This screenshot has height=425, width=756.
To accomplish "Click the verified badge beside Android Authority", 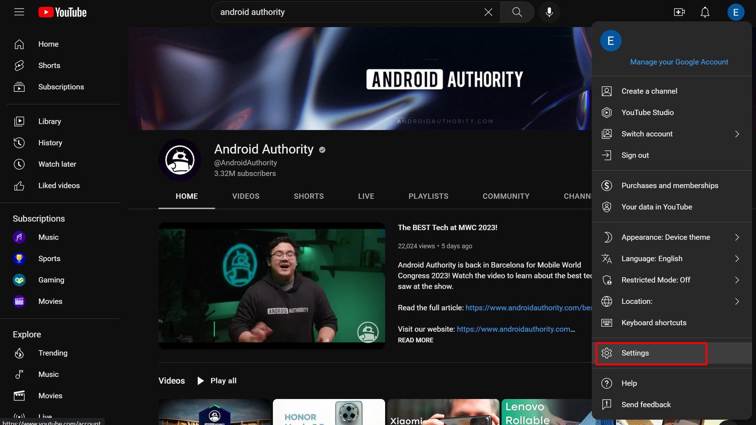I will [322, 150].
